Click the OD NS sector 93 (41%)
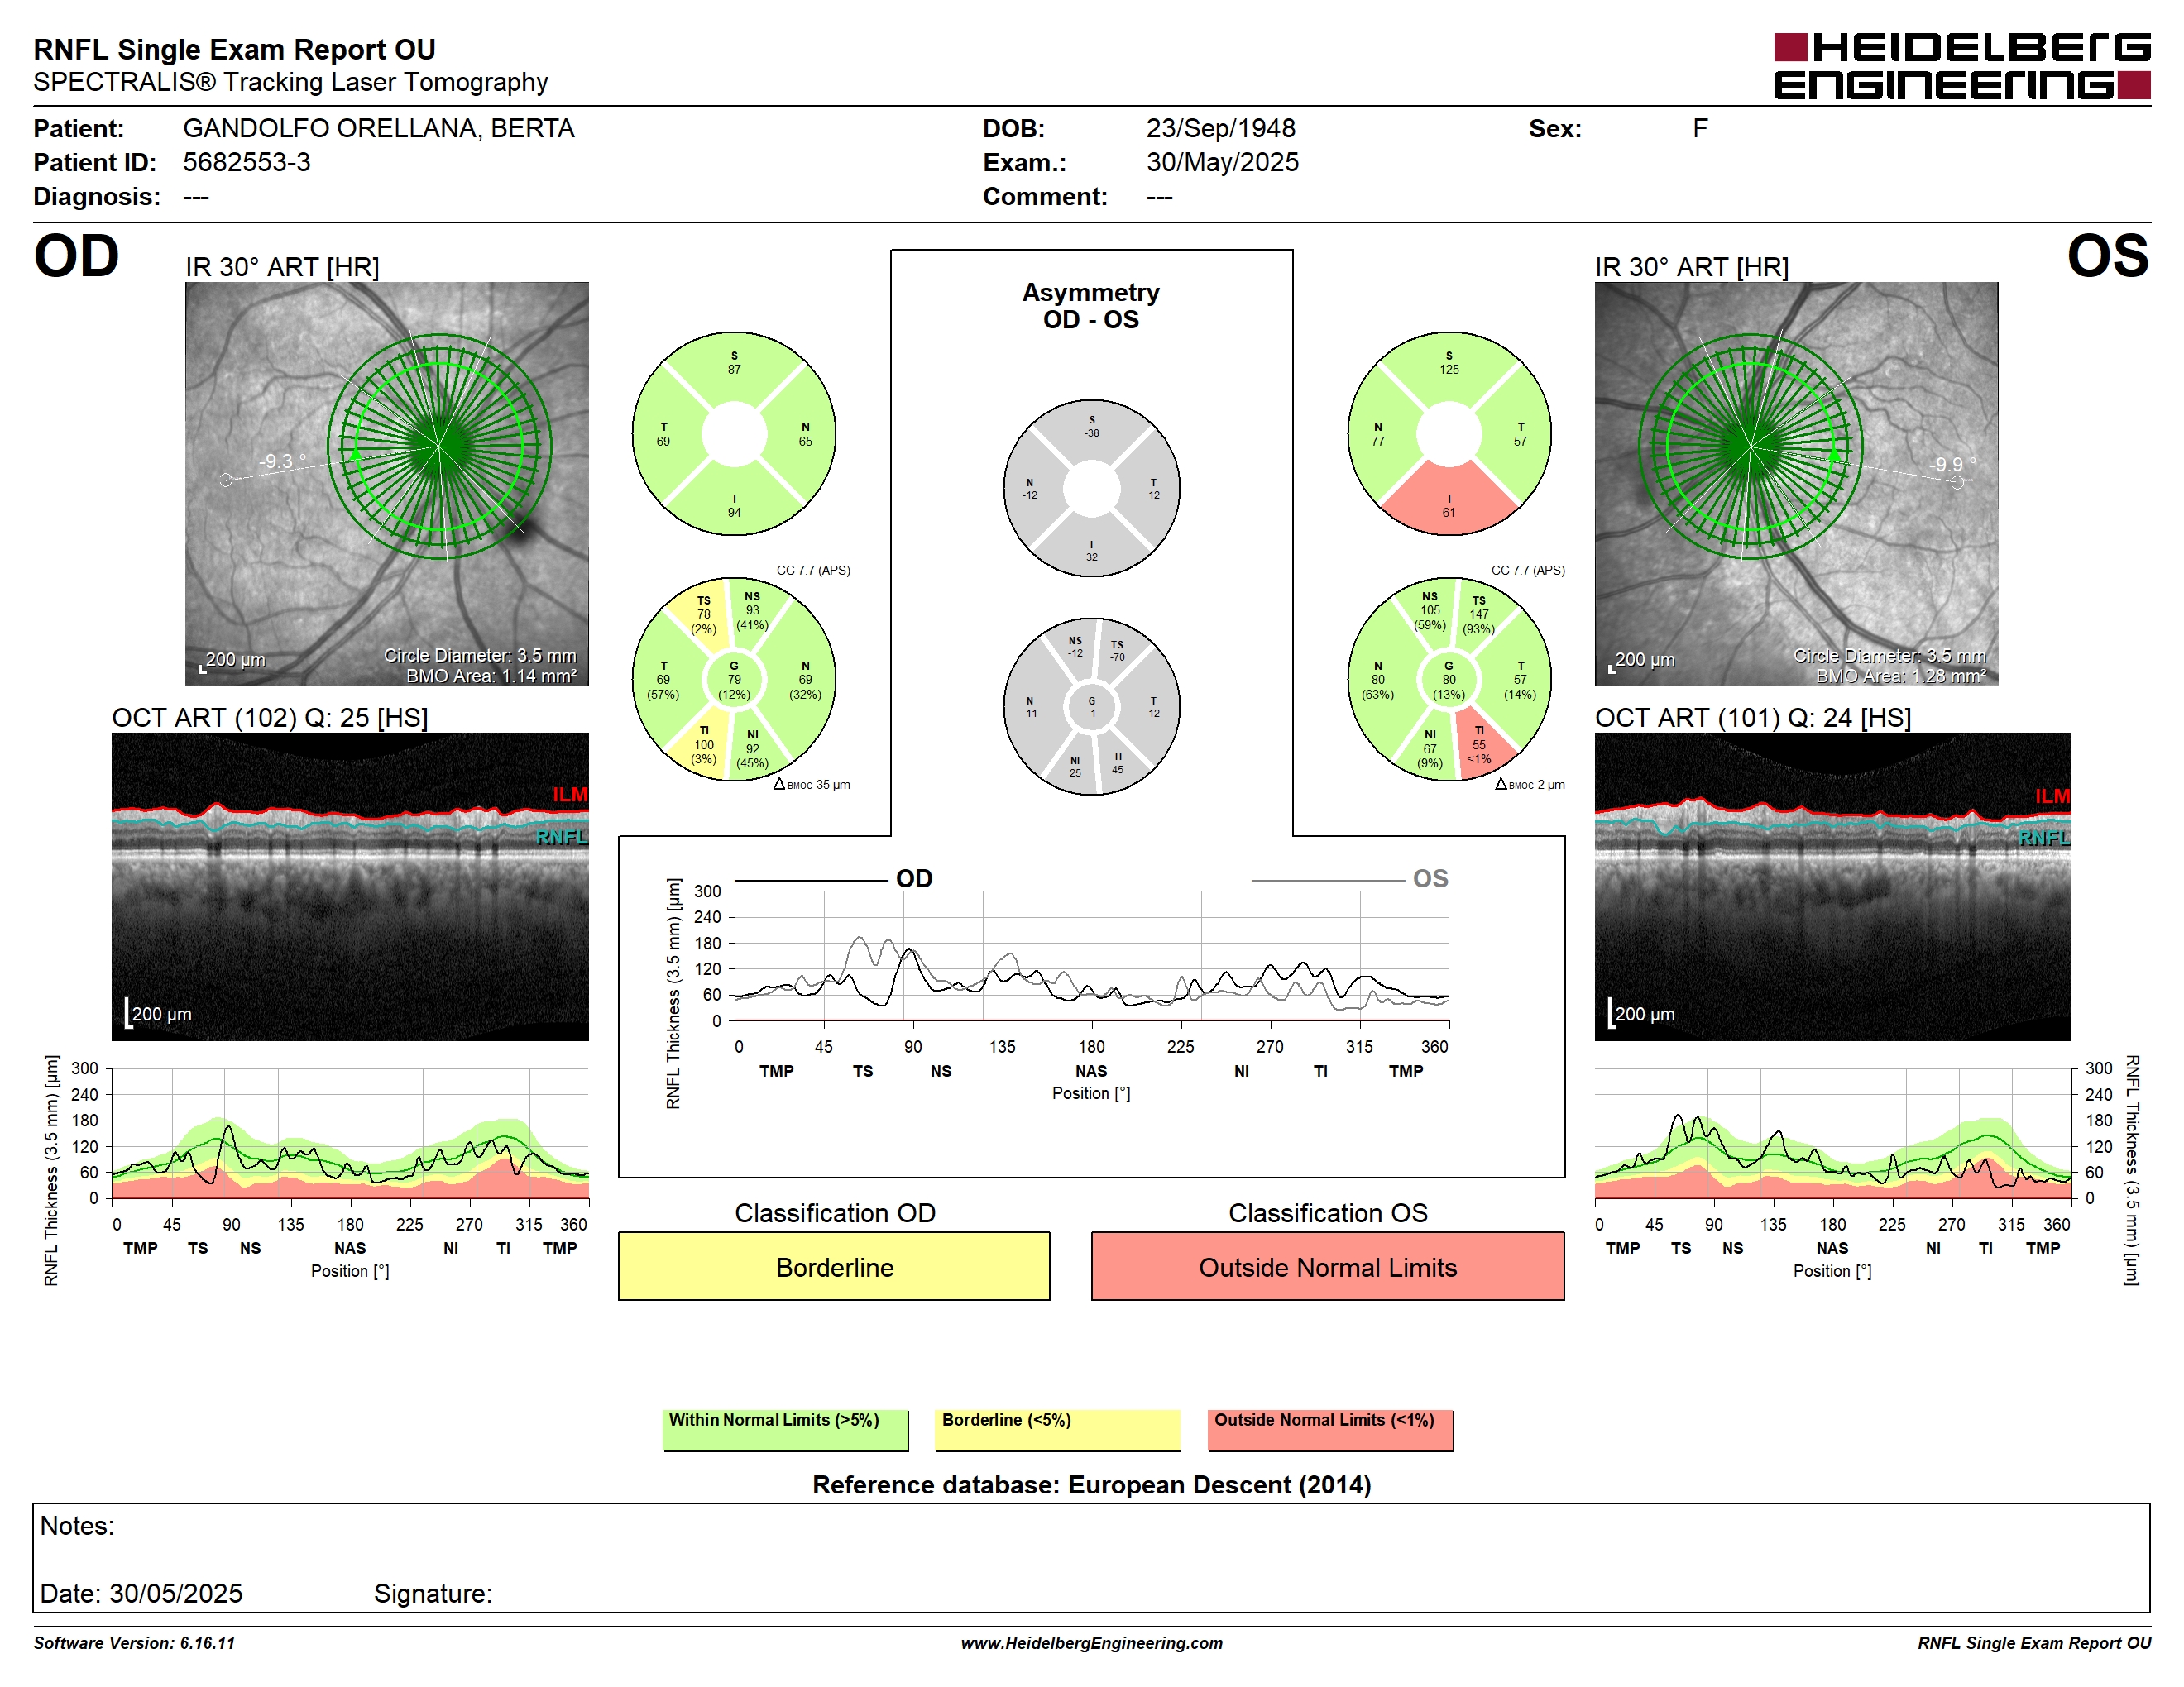This screenshot has width=2184, height=1687. tap(752, 610)
